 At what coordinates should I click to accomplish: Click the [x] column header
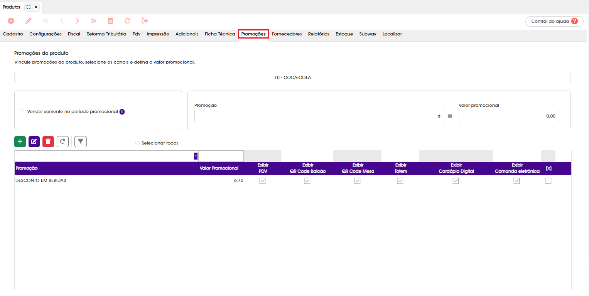548,168
